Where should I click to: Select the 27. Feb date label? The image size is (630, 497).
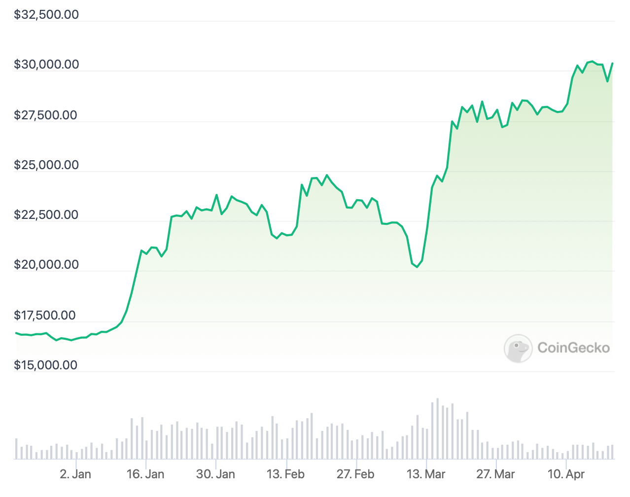click(x=355, y=474)
